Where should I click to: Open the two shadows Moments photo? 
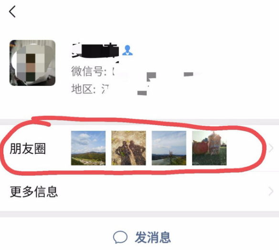[x=129, y=148]
